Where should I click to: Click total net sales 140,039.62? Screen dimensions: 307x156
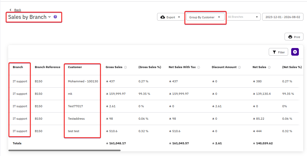click(x=263, y=143)
